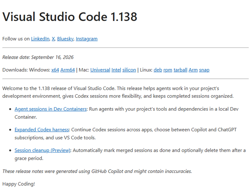Download the Mac silicon build
This screenshot has width=251, height=192.
pos(129,70)
